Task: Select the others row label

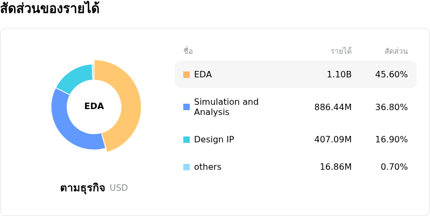Action: click(x=207, y=167)
